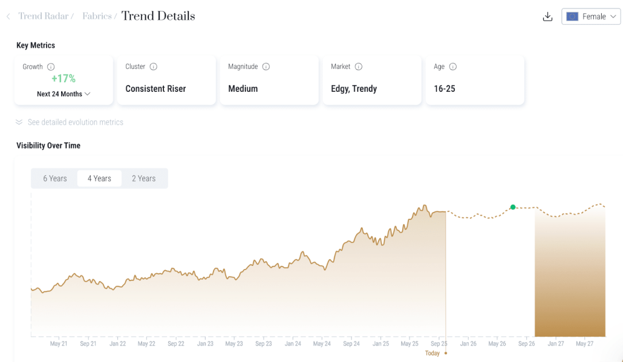Click info icon next to Market
Image resolution: width=623 pixels, height=362 pixels.
[x=359, y=66]
